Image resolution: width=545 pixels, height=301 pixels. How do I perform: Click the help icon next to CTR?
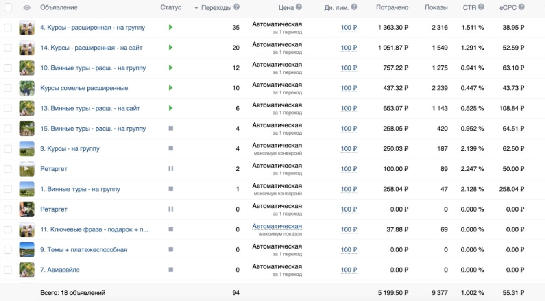[481, 7]
